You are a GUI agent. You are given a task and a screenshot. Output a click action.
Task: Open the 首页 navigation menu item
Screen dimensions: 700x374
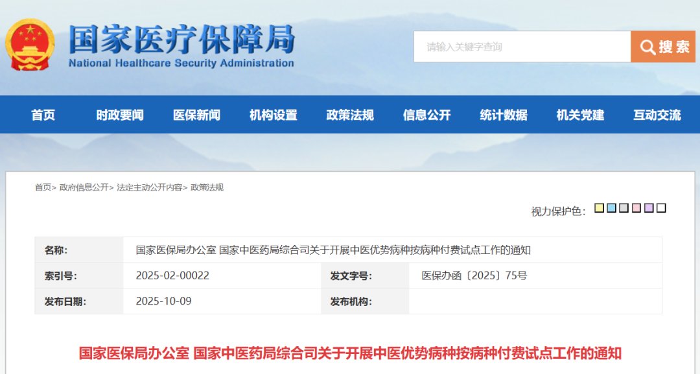pyautogui.click(x=43, y=115)
